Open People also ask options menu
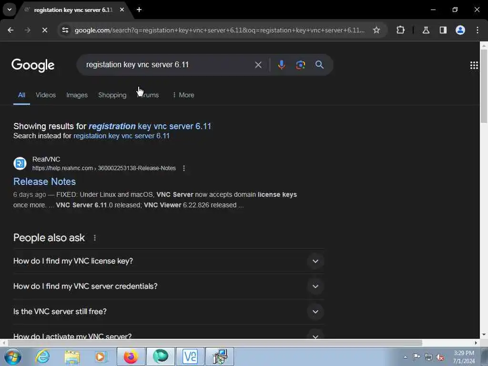The image size is (488, 366). coord(95,238)
